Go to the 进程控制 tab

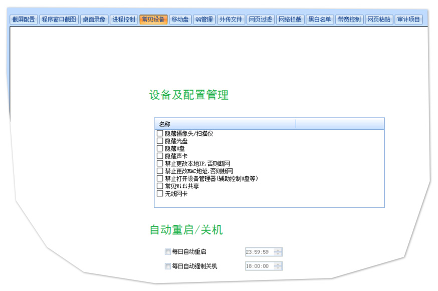point(123,20)
